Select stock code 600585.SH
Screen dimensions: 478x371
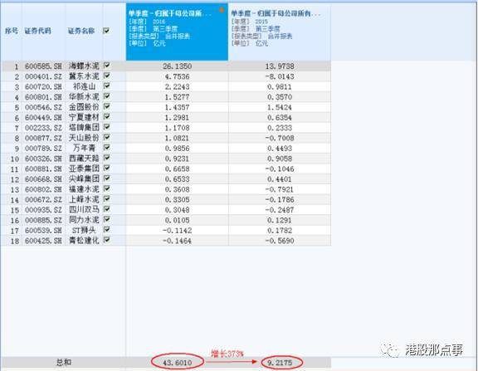pyautogui.click(x=43, y=66)
